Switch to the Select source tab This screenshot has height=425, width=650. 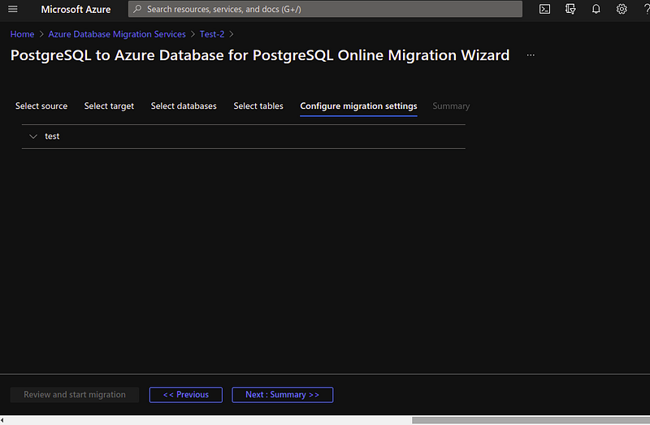41,106
